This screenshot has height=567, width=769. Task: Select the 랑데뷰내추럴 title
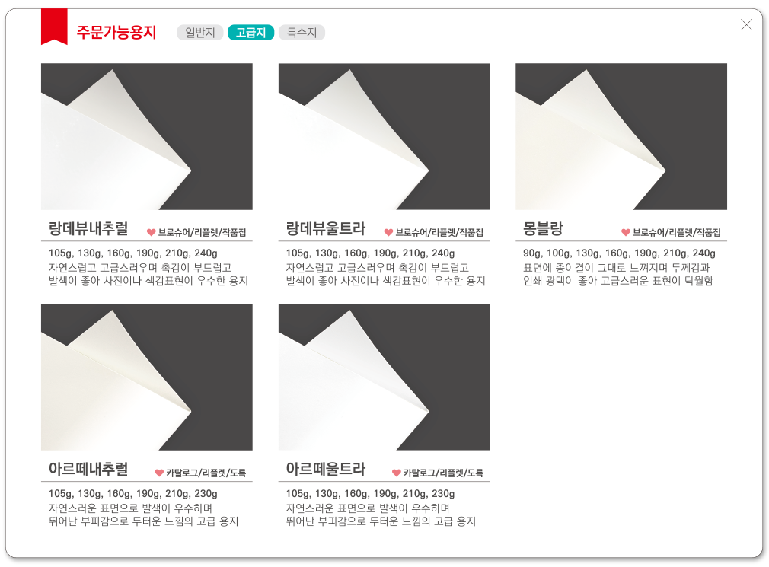(88, 228)
